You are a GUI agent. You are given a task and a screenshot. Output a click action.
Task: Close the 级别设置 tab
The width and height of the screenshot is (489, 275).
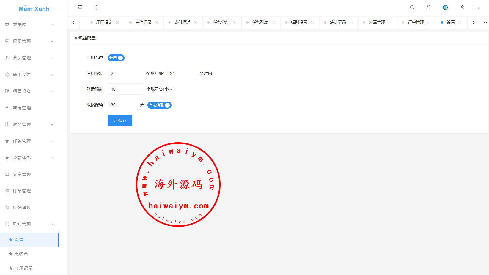click(x=312, y=23)
